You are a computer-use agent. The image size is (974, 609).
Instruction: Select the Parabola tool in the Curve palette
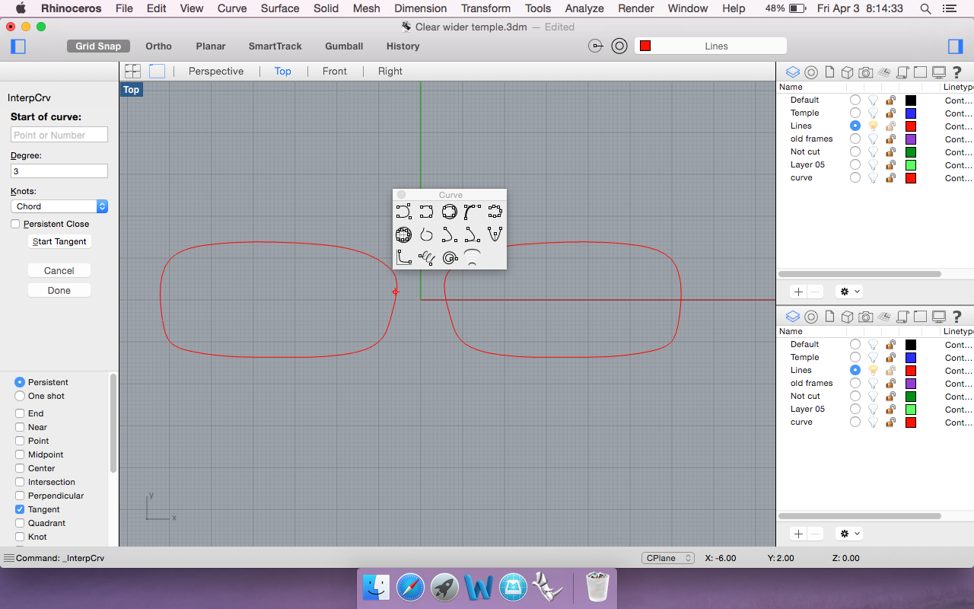(495, 234)
